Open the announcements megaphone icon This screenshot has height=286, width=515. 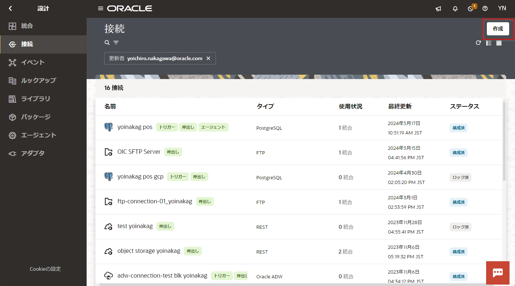coord(438,9)
